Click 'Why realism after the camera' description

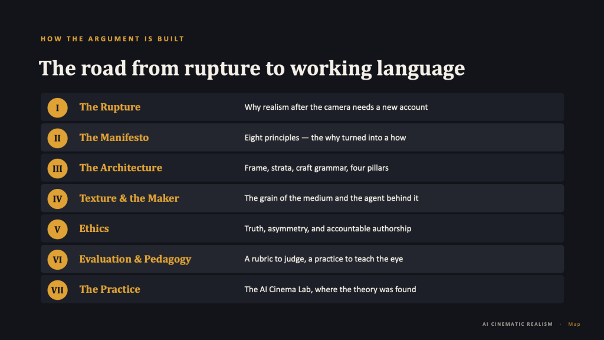(336, 107)
